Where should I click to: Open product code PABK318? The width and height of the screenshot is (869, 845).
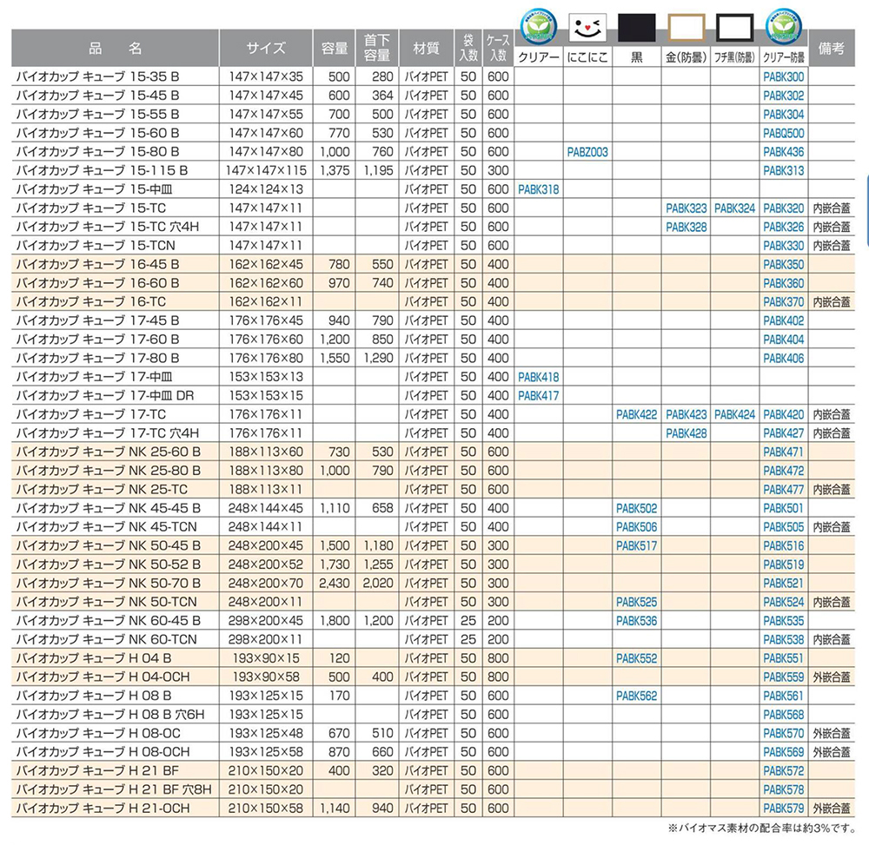[539, 190]
